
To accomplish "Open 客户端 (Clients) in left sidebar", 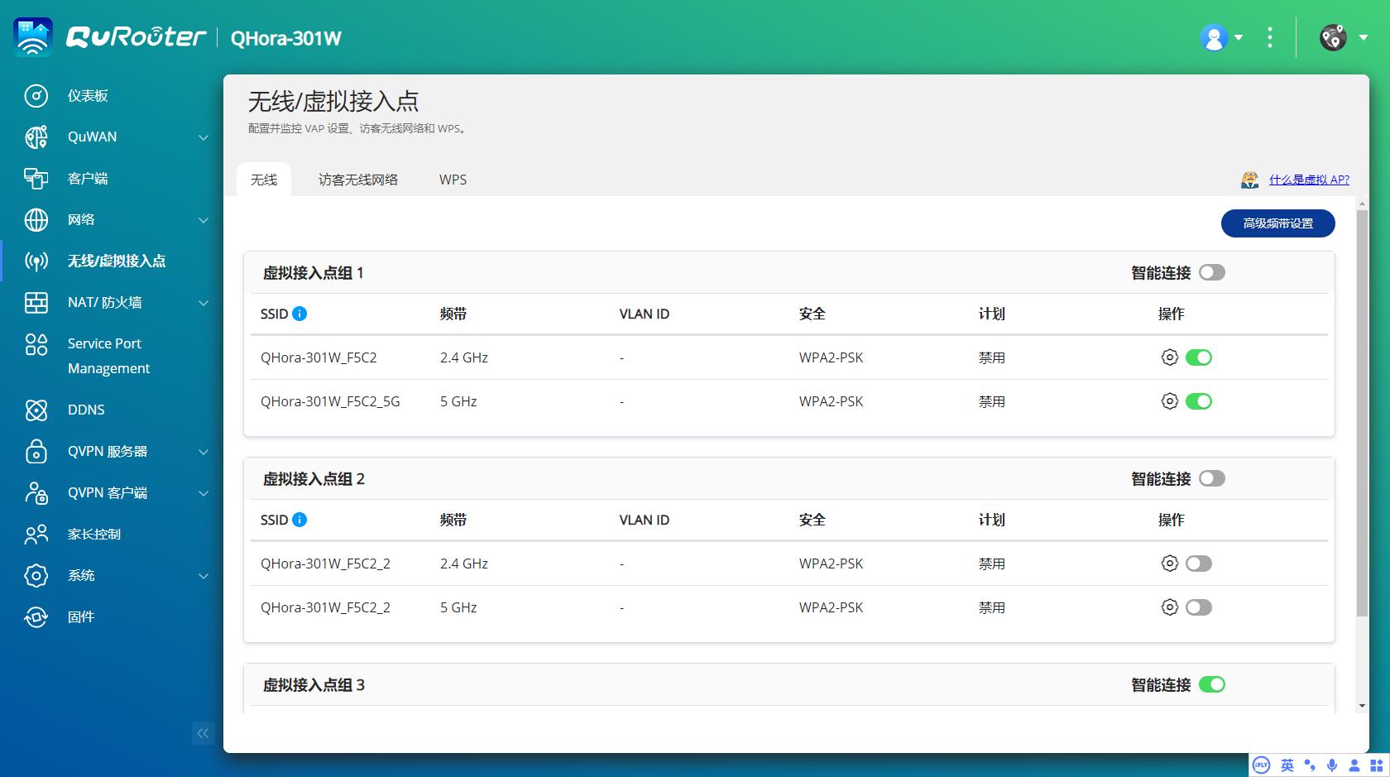I will point(88,178).
